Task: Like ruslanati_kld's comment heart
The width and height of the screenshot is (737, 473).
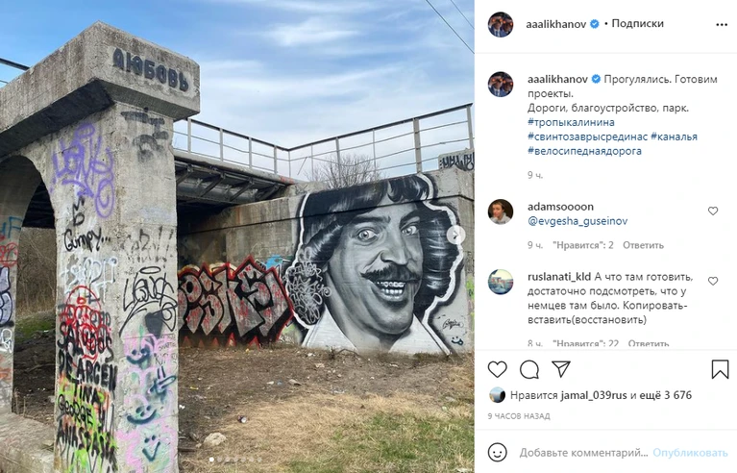Action: pos(713,281)
